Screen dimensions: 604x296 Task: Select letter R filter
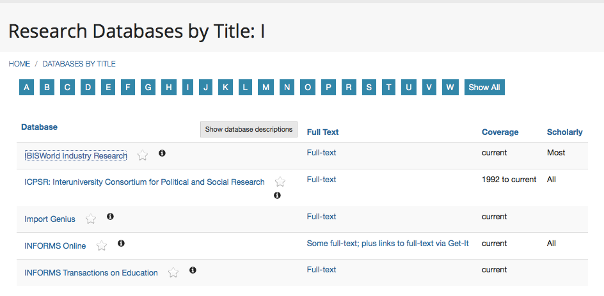(x=349, y=88)
